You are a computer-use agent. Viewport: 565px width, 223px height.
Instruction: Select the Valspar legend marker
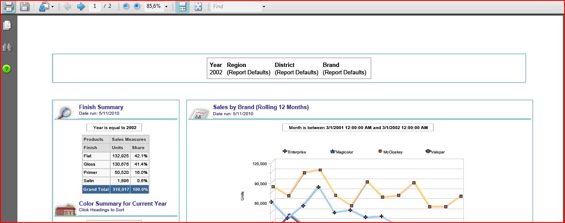428,151
